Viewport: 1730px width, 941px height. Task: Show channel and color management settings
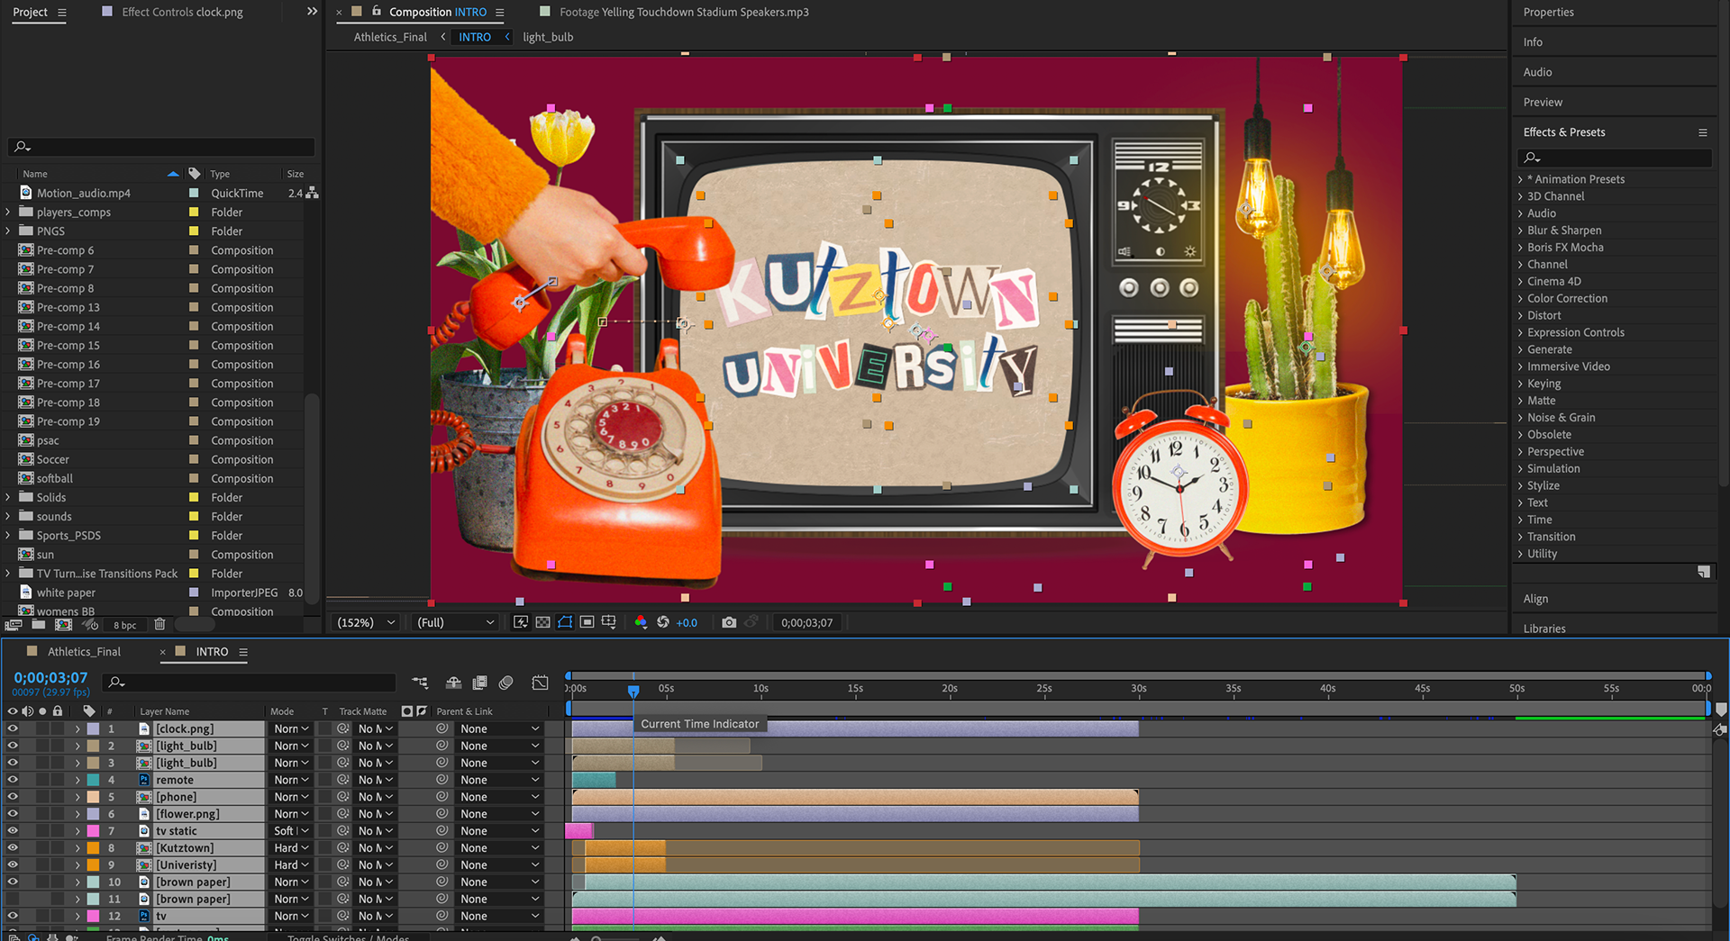(641, 622)
